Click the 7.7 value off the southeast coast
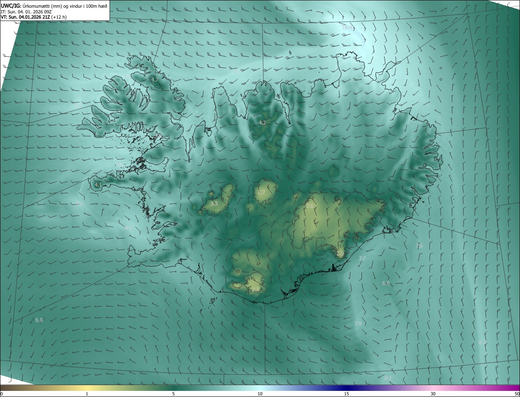The height and width of the screenshot is (397, 520). (362, 258)
